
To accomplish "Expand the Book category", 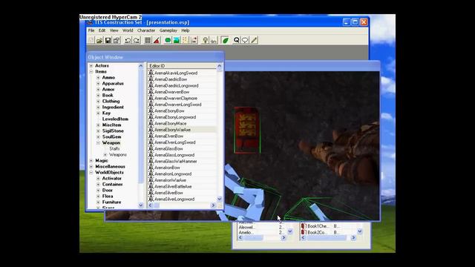I will [98, 96].
